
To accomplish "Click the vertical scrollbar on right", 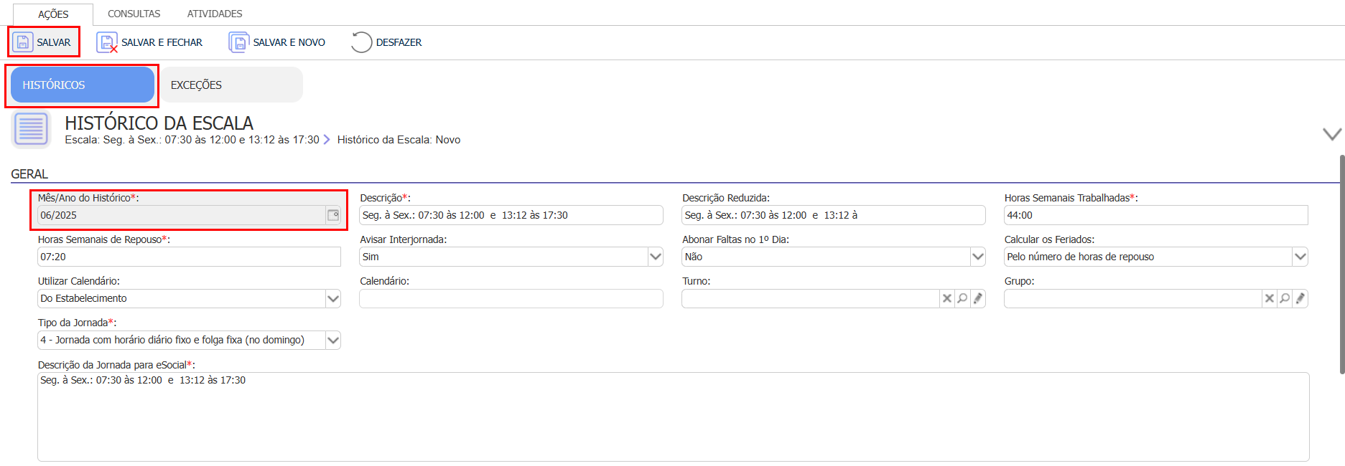I will tap(1341, 264).
